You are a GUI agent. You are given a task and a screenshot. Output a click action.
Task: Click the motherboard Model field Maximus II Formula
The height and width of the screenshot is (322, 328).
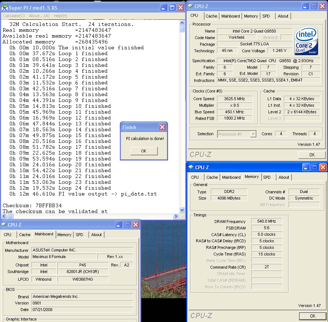pos(64,257)
